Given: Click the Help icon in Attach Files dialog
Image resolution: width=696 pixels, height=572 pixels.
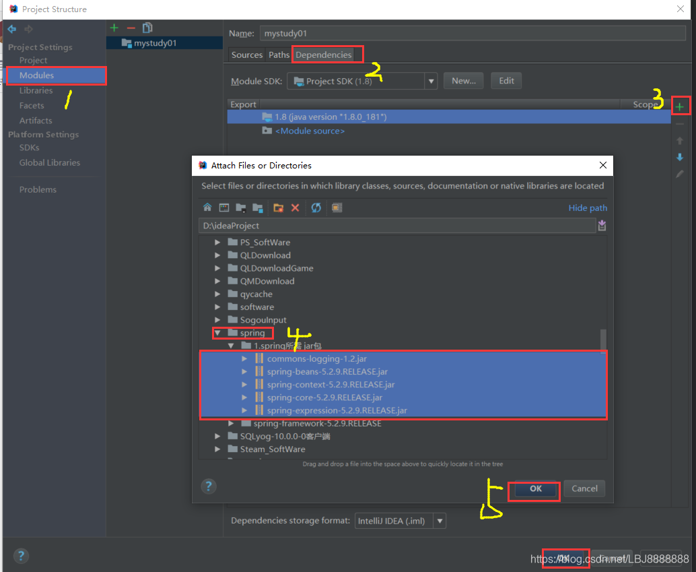Looking at the screenshot, I should [209, 486].
